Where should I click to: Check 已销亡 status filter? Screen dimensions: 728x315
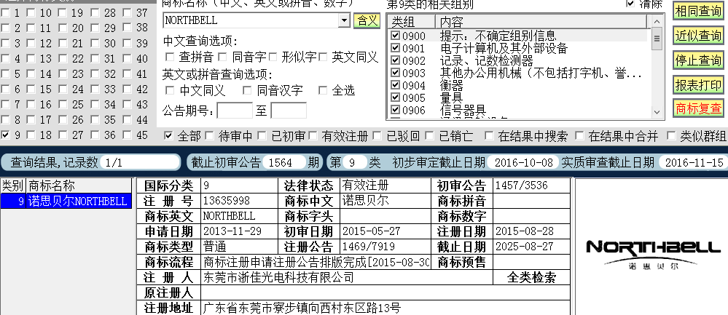pyautogui.click(x=430, y=136)
